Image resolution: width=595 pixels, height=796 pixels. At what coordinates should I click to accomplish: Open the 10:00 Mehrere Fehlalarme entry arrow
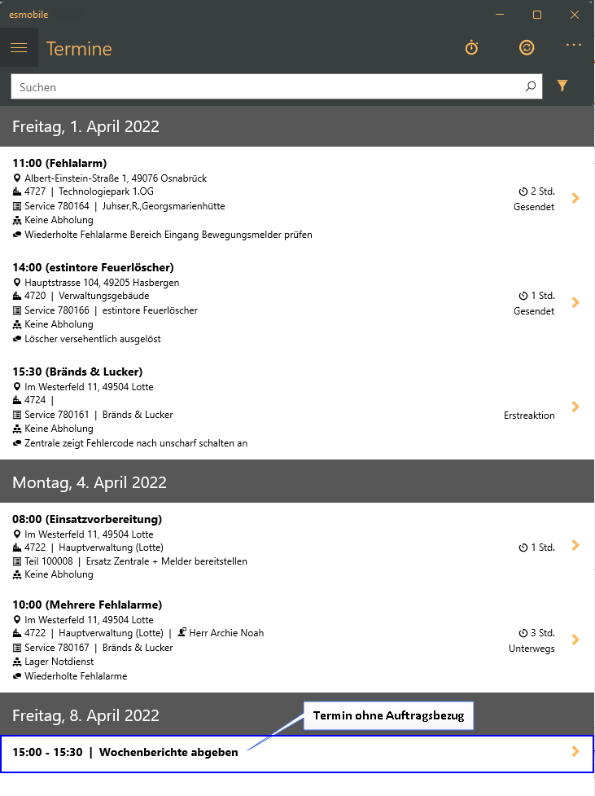575,639
